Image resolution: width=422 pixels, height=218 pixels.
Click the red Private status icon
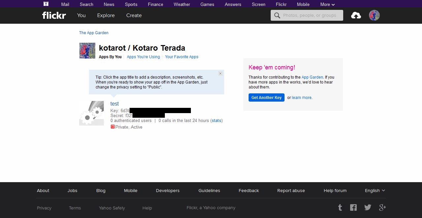coord(112,127)
